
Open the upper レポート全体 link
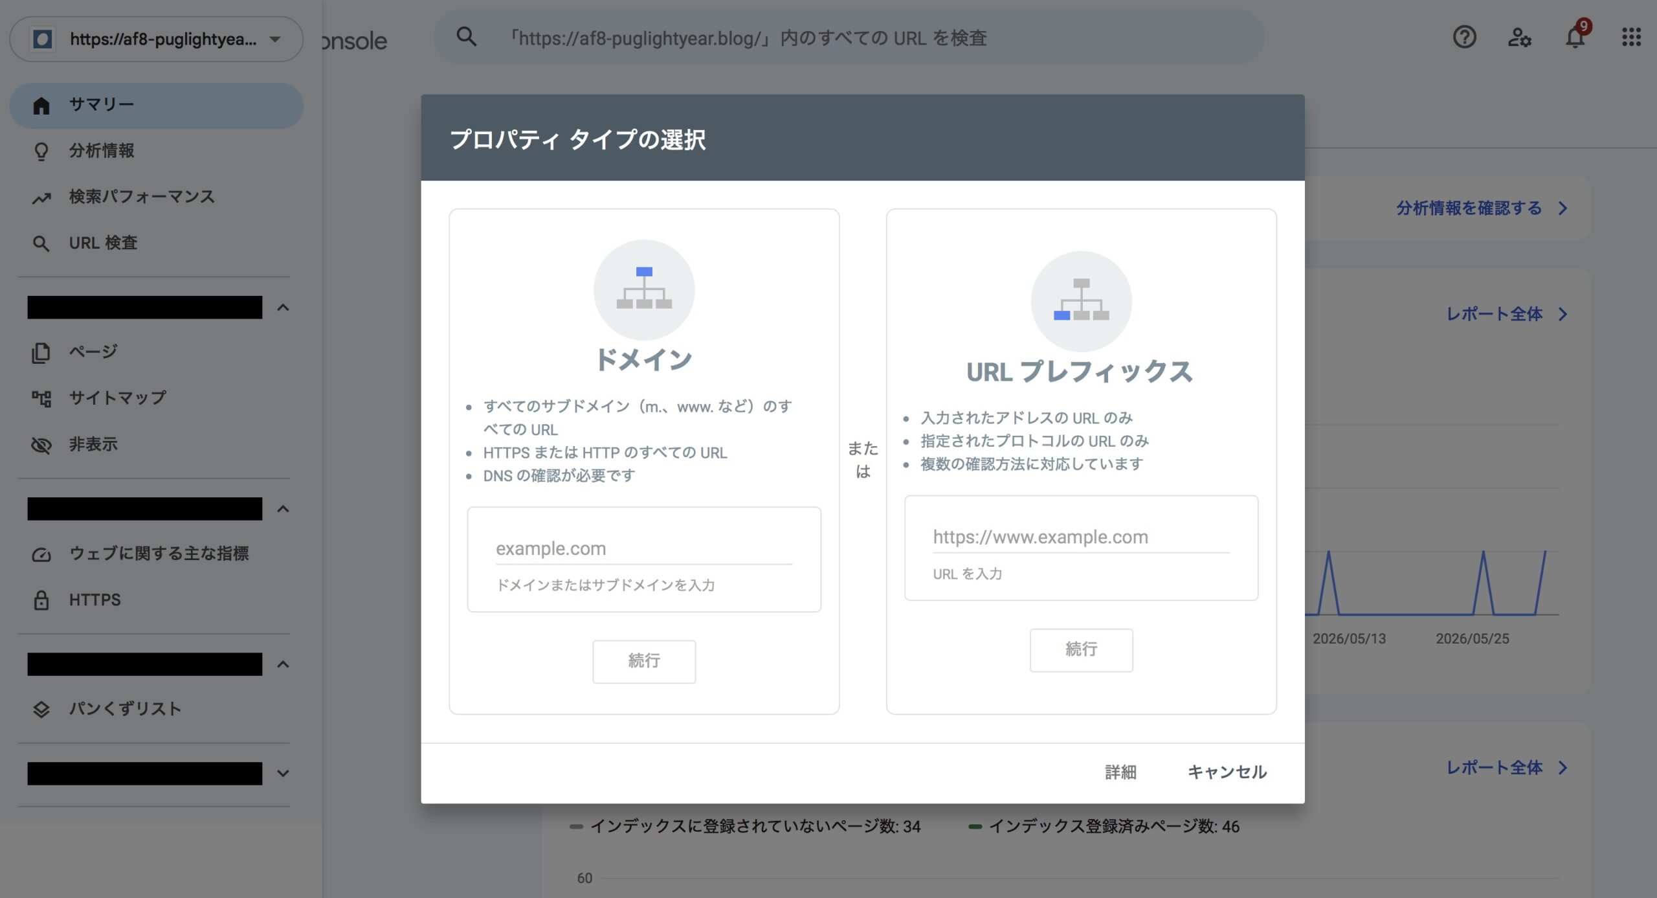1507,315
